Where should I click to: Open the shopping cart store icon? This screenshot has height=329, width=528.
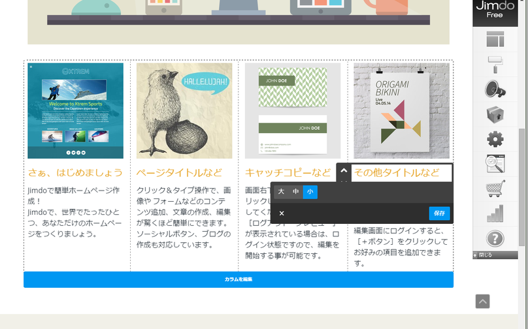[x=495, y=189]
